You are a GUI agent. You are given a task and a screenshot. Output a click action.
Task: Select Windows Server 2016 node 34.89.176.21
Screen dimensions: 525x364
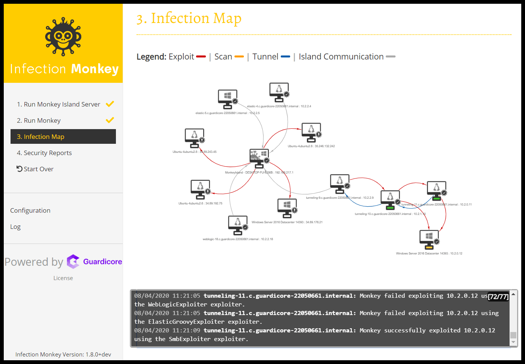pyautogui.click(x=288, y=208)
